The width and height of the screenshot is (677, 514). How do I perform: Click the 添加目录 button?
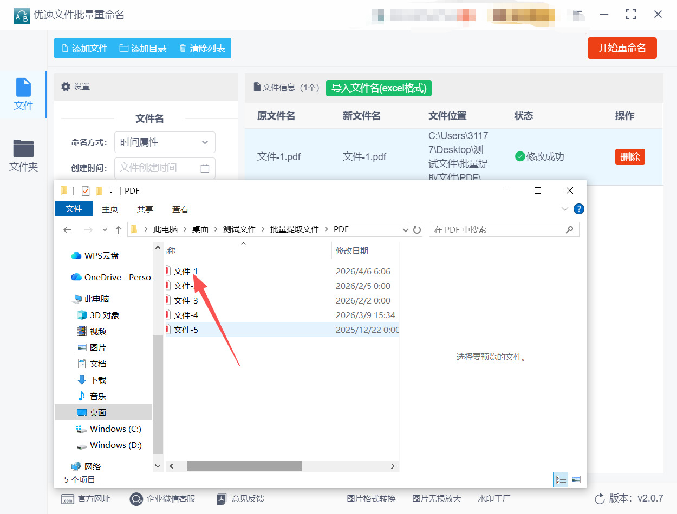(x=143, y=48)
